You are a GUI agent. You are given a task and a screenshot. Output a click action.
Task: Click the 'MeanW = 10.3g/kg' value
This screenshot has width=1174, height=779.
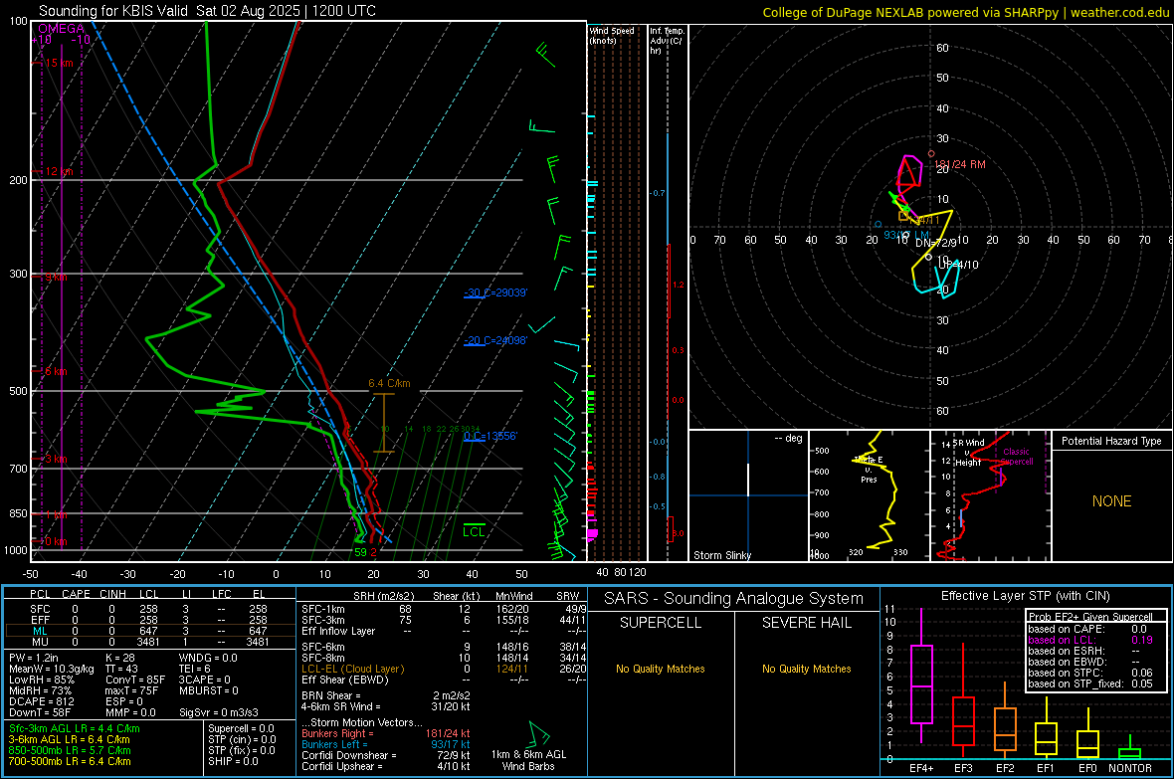click(x=52, y=669)
